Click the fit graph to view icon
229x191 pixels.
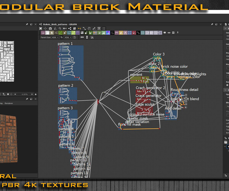(x=41, y=29)
